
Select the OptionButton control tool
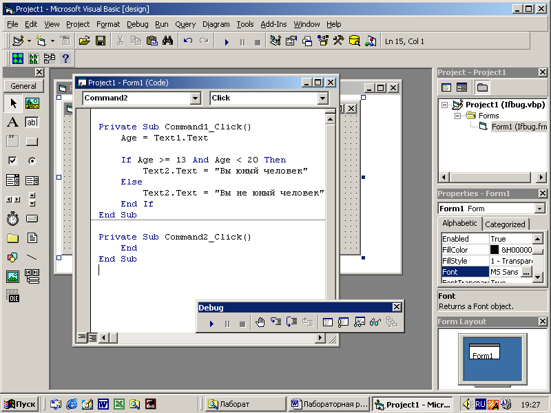click(x=32, y=161)
